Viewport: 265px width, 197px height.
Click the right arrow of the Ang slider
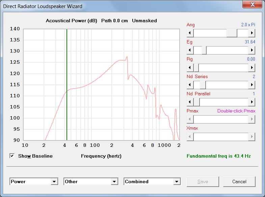click(251, 33)
